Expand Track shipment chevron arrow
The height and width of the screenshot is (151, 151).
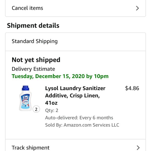tap(138, 148)
